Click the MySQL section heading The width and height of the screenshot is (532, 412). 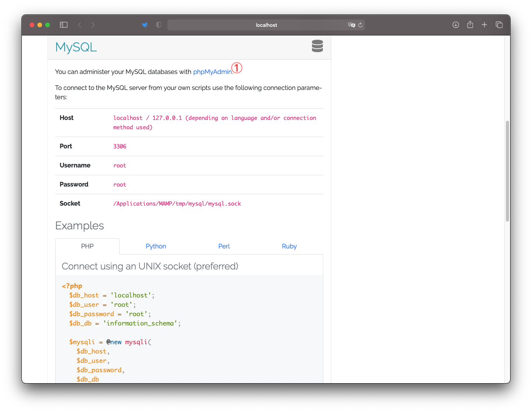[76, 47]
